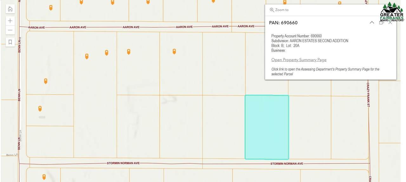The height and width of the screenshot is (182, 406).
Task: Close the PAN: 690660 popup
Action: [x=390, y=23]
